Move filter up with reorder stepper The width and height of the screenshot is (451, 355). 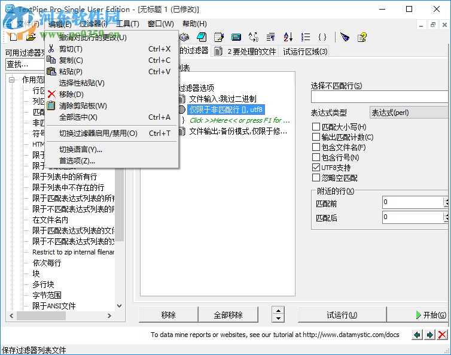click(x=278, y=311)
